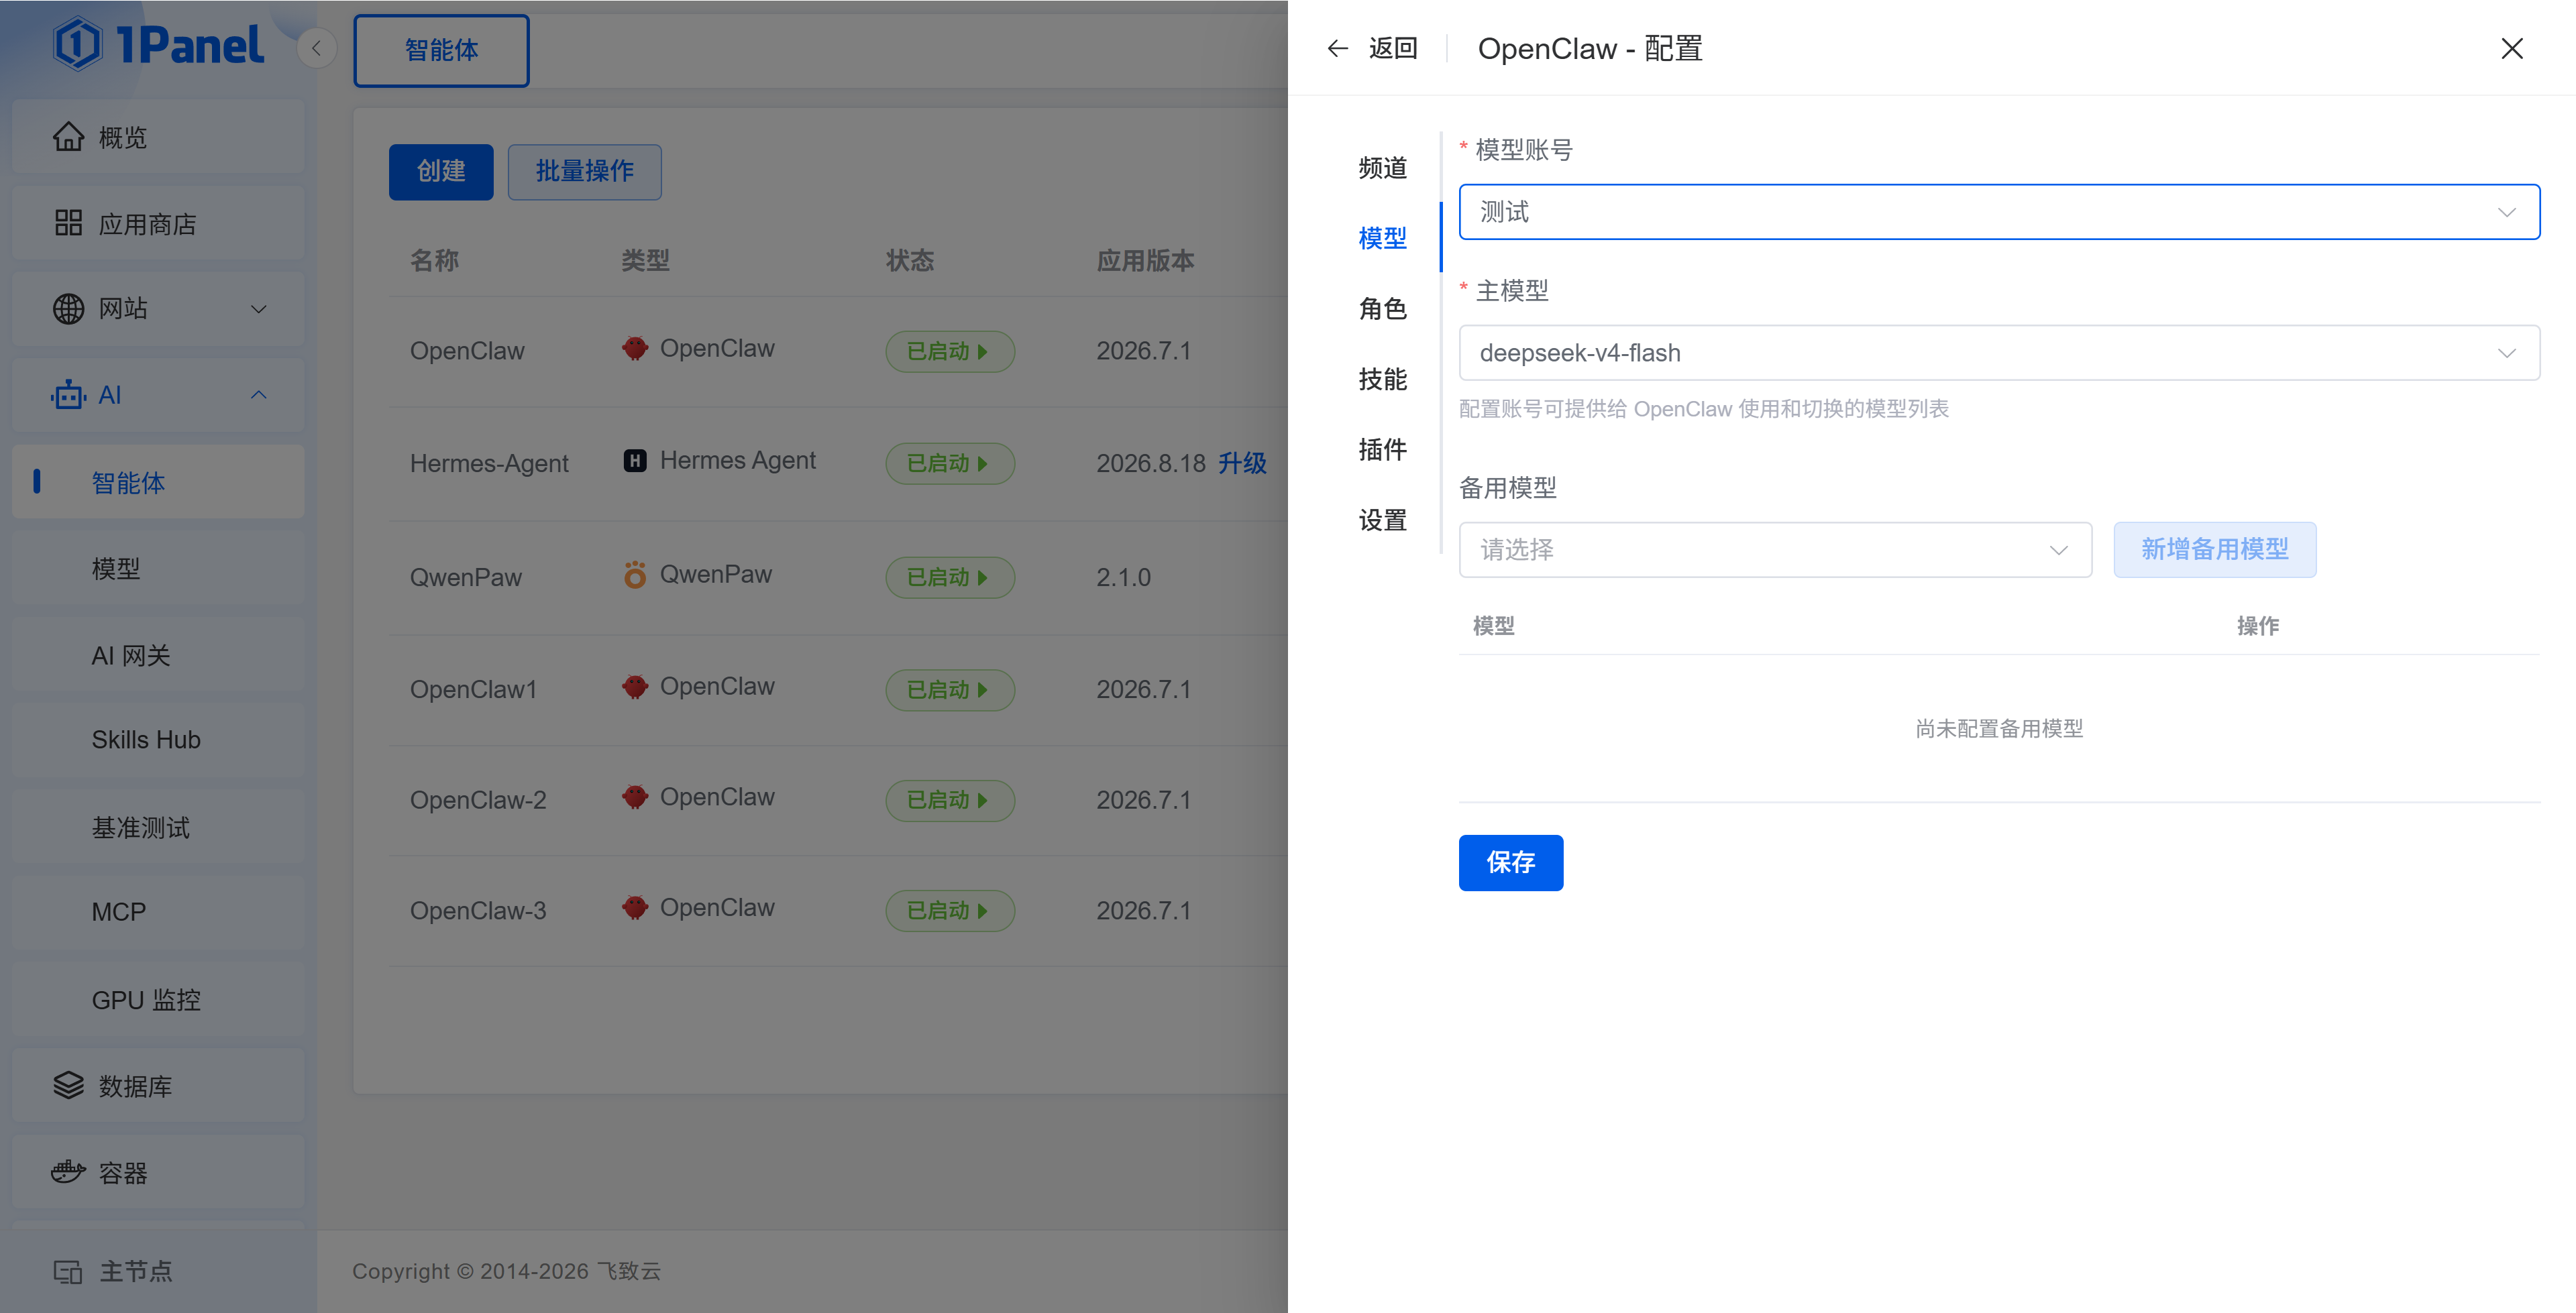The height and width of the screenshot is (1313, 2576).
Task: Click the 升级 link for Hermes-Agent
Action: coord(1242,464)
